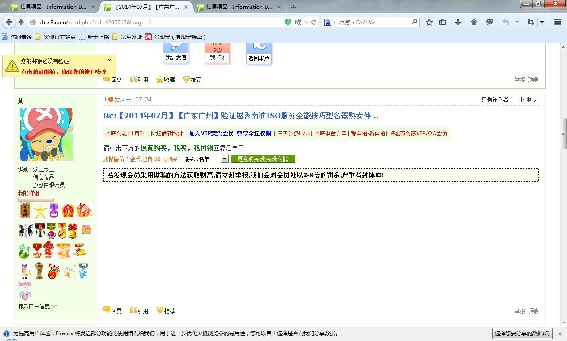
Task: Click the 只看该作者 link
Action: 495,100
